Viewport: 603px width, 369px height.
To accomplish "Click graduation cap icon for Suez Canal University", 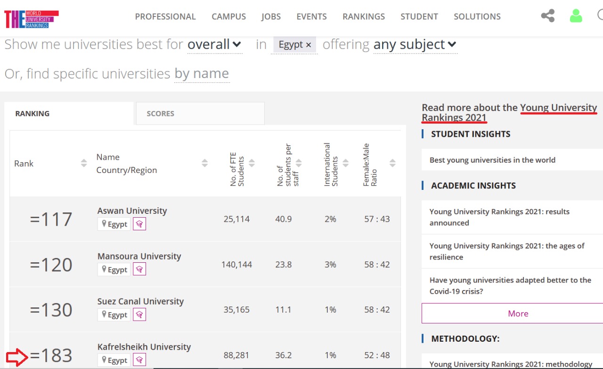I will 139,314.
